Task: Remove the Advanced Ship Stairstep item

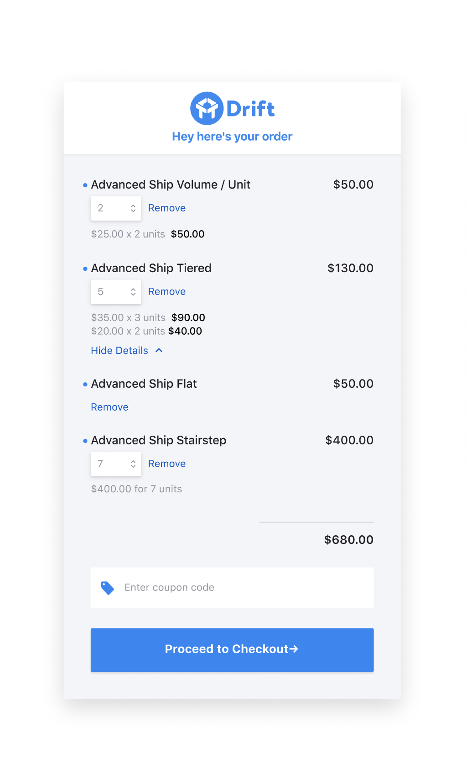Action: tap(167, 464)
